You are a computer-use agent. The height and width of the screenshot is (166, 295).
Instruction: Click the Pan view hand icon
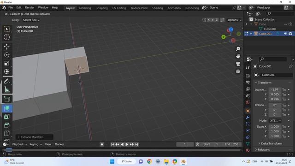[x=238, y=56]
